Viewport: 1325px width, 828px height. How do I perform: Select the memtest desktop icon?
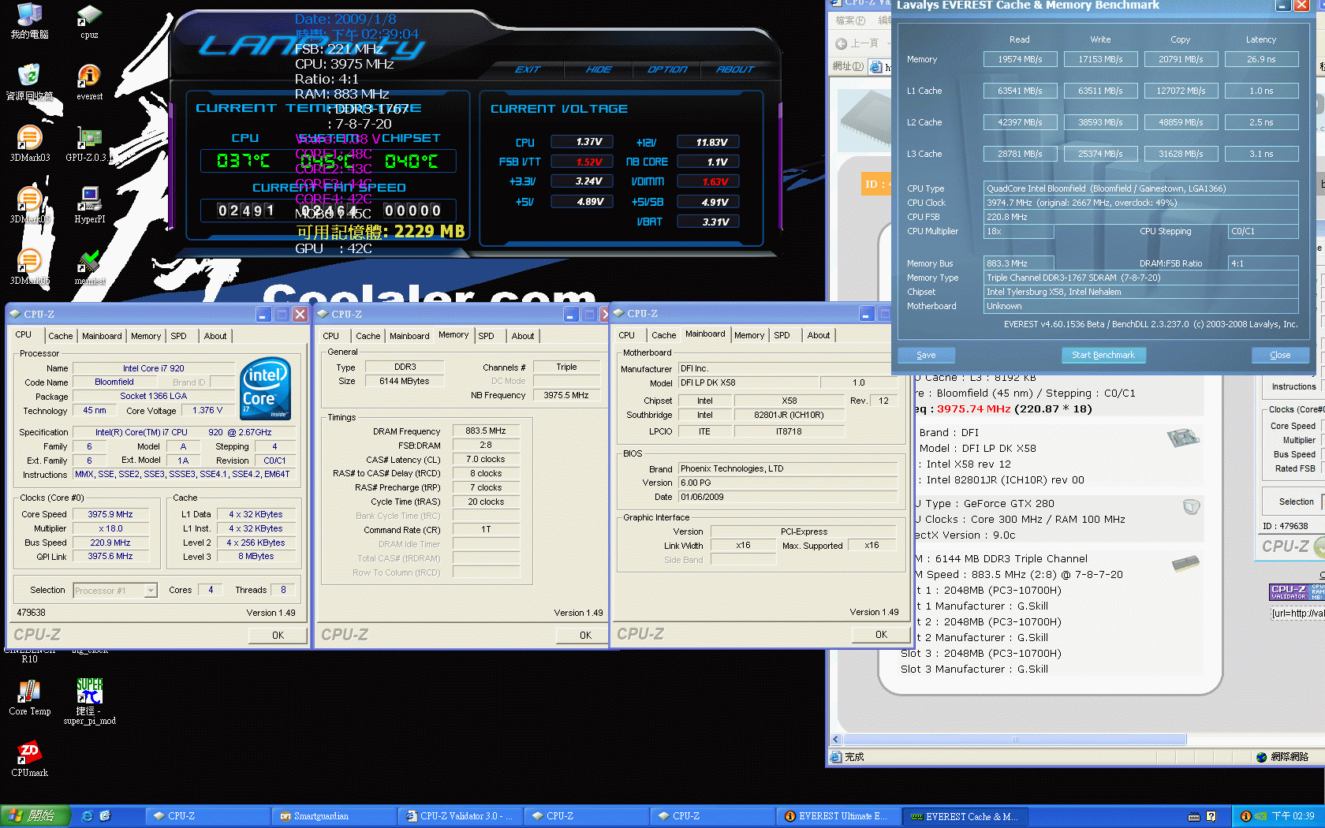(x=89, y=267)
